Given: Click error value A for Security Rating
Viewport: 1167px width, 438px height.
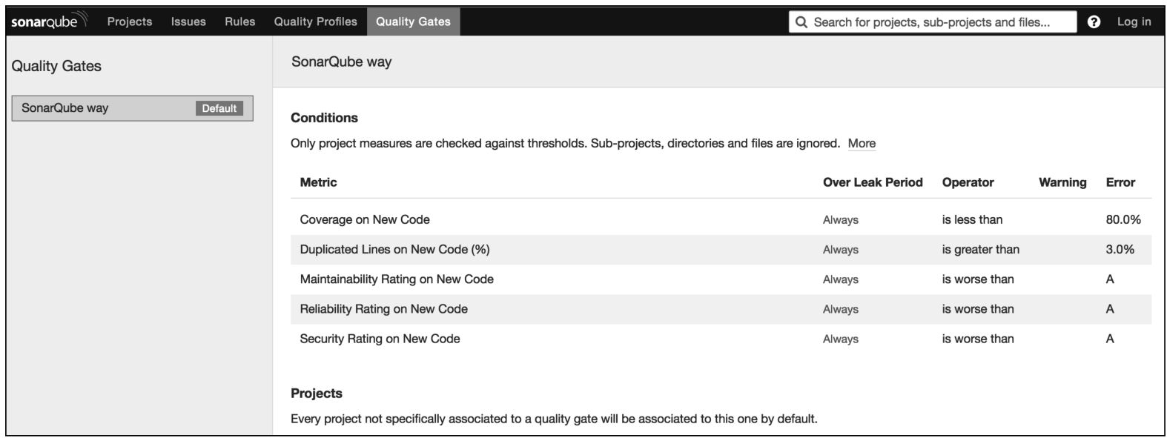Looking at the screenshot, I should pyautogui.click(x=1110, y=339).
